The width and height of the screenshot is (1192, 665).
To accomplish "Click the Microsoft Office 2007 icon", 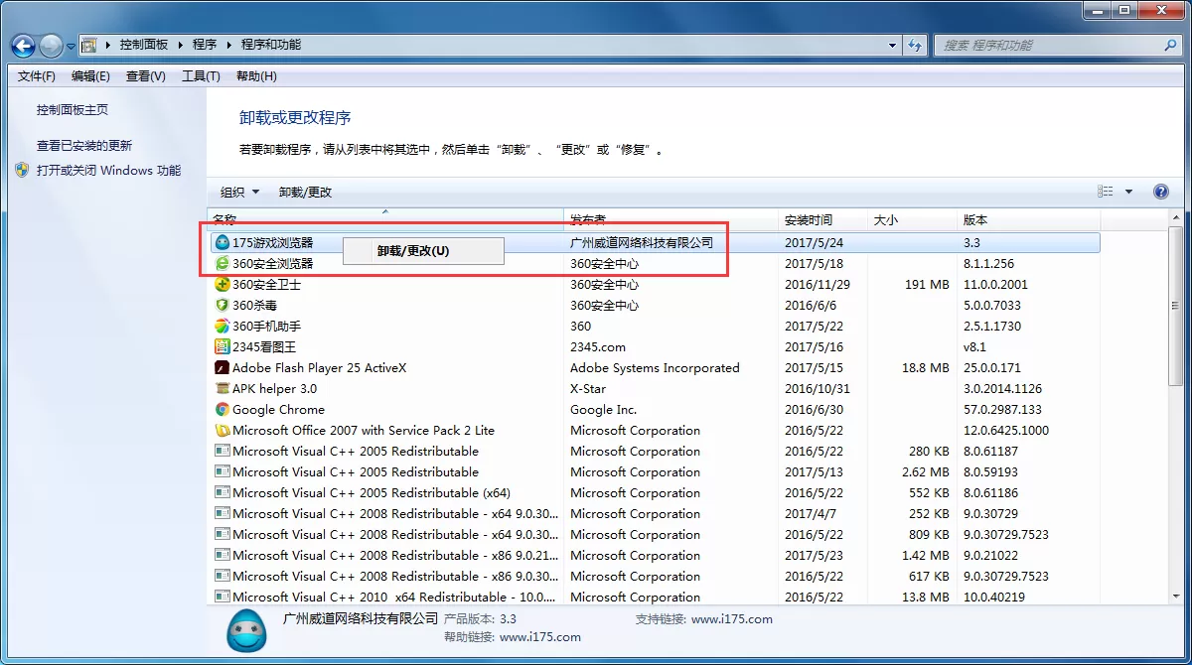I will [x=223, y=430].
